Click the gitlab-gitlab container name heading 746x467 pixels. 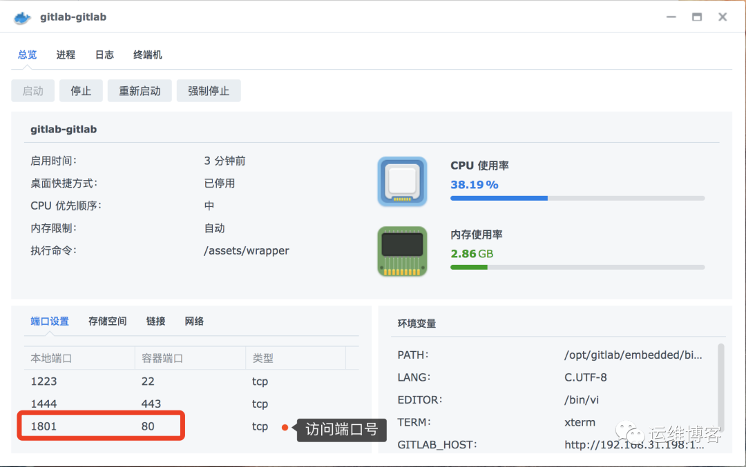[64, 129]
